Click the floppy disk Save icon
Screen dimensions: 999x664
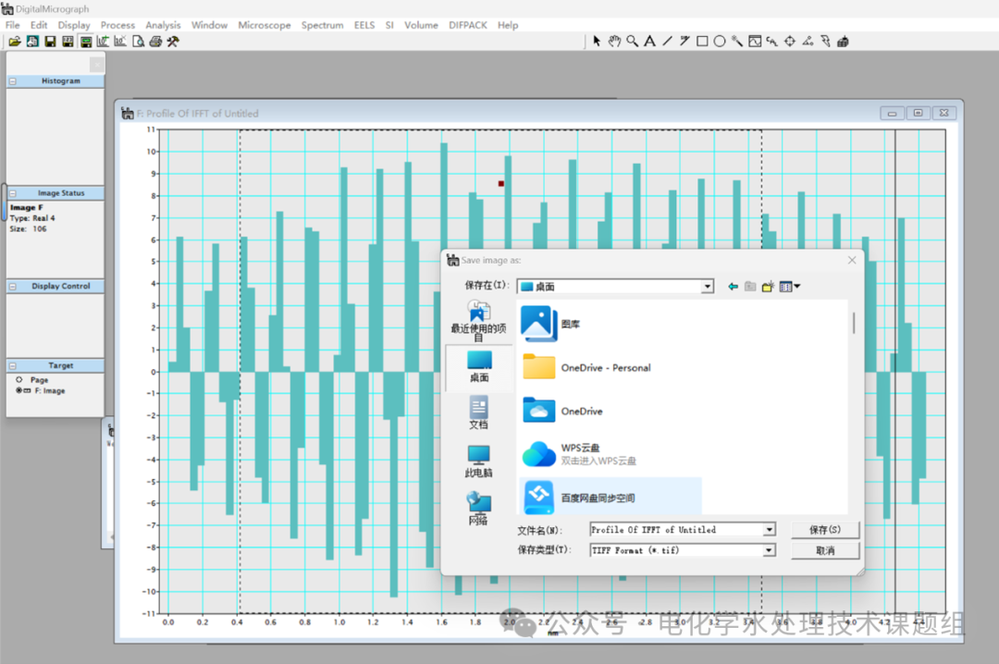(x=50, y=42)
